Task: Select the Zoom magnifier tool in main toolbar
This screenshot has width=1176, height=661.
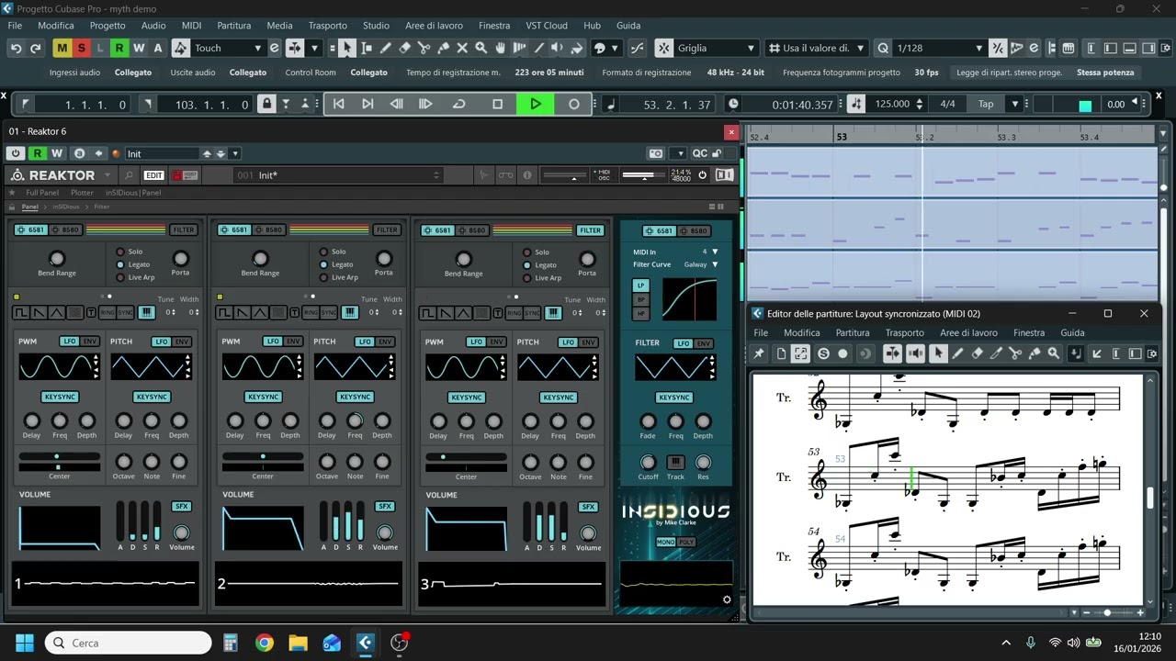Action: click(x=481, y=48)
